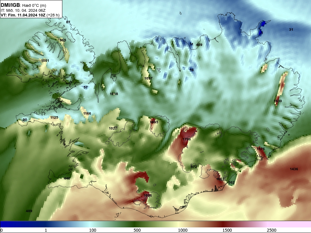Select the color scale label 100
Viewport: 311px width, 233px height.
pos(93,230)
